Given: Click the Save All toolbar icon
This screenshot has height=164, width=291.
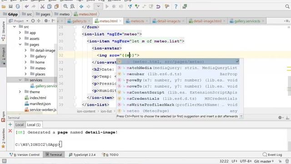Looking at the screenshot, I should [10, 7].
